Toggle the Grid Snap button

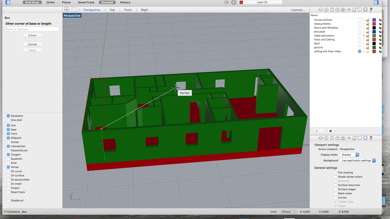click(32, 2)
